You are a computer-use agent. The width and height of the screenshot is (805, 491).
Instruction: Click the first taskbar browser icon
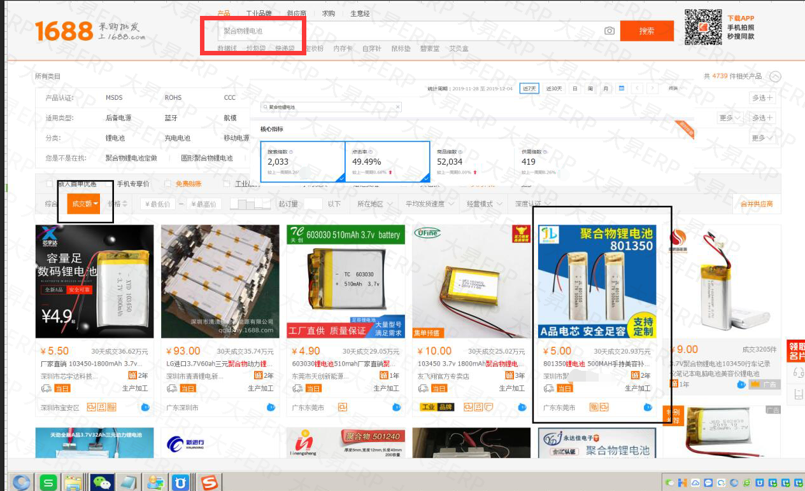click(20, 481)
